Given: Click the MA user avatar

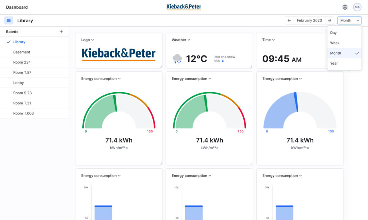Looking at the screenshot, I should (x=357, y=7).
